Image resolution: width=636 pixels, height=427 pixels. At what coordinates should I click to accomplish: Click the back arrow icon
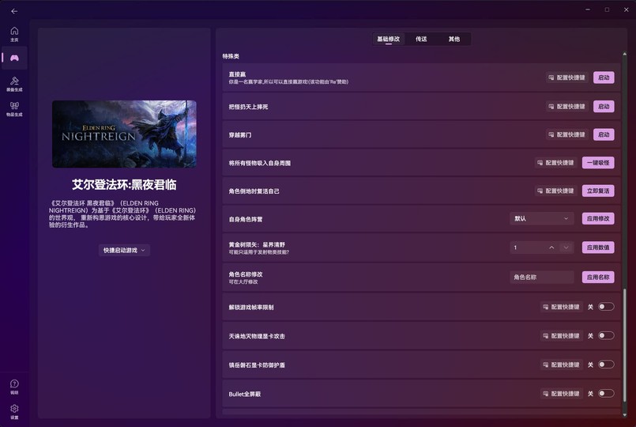tap(14, 11)
